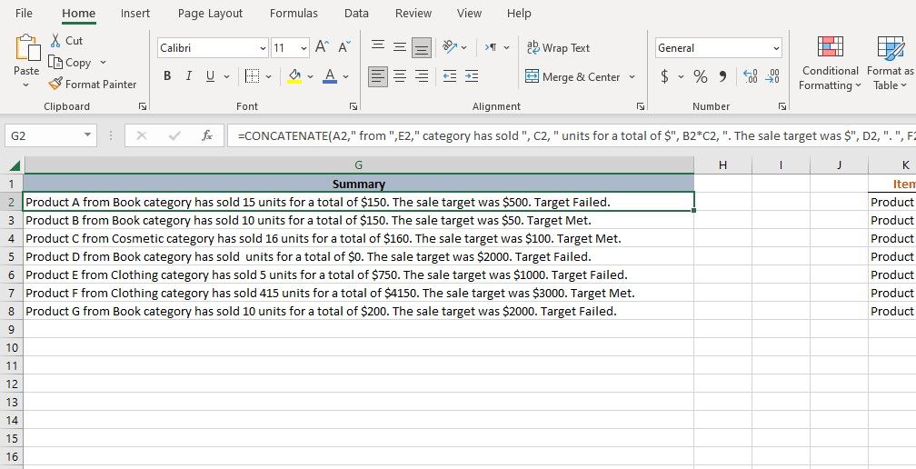Screen dimensions: 916x469
Task: Open the Help tab
Action: [520, 13]
